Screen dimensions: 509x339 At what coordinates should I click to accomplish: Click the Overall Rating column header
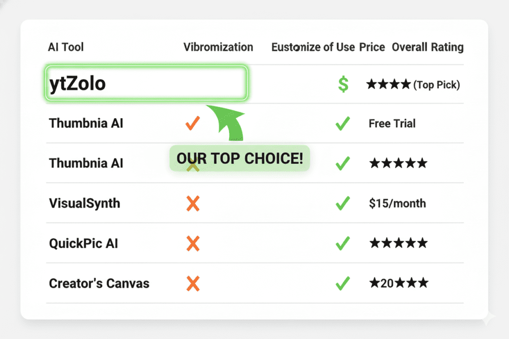click(427, 47)
